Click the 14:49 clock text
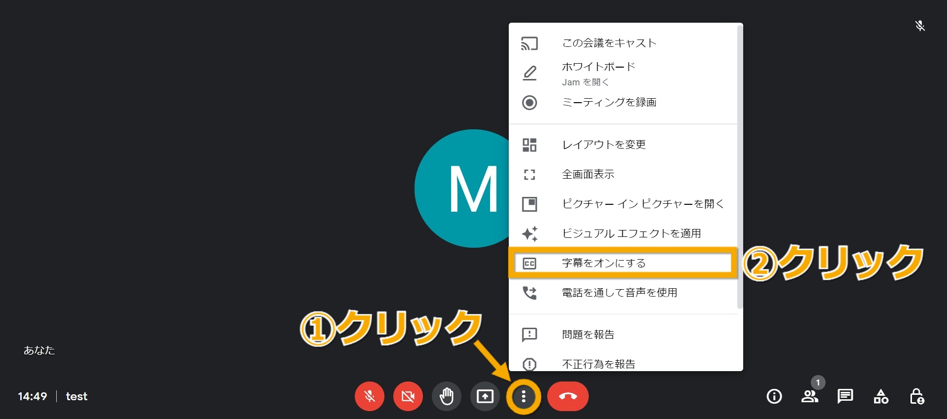Image resolution: width=947 pixels, height=419 pixels. [33, 396]
